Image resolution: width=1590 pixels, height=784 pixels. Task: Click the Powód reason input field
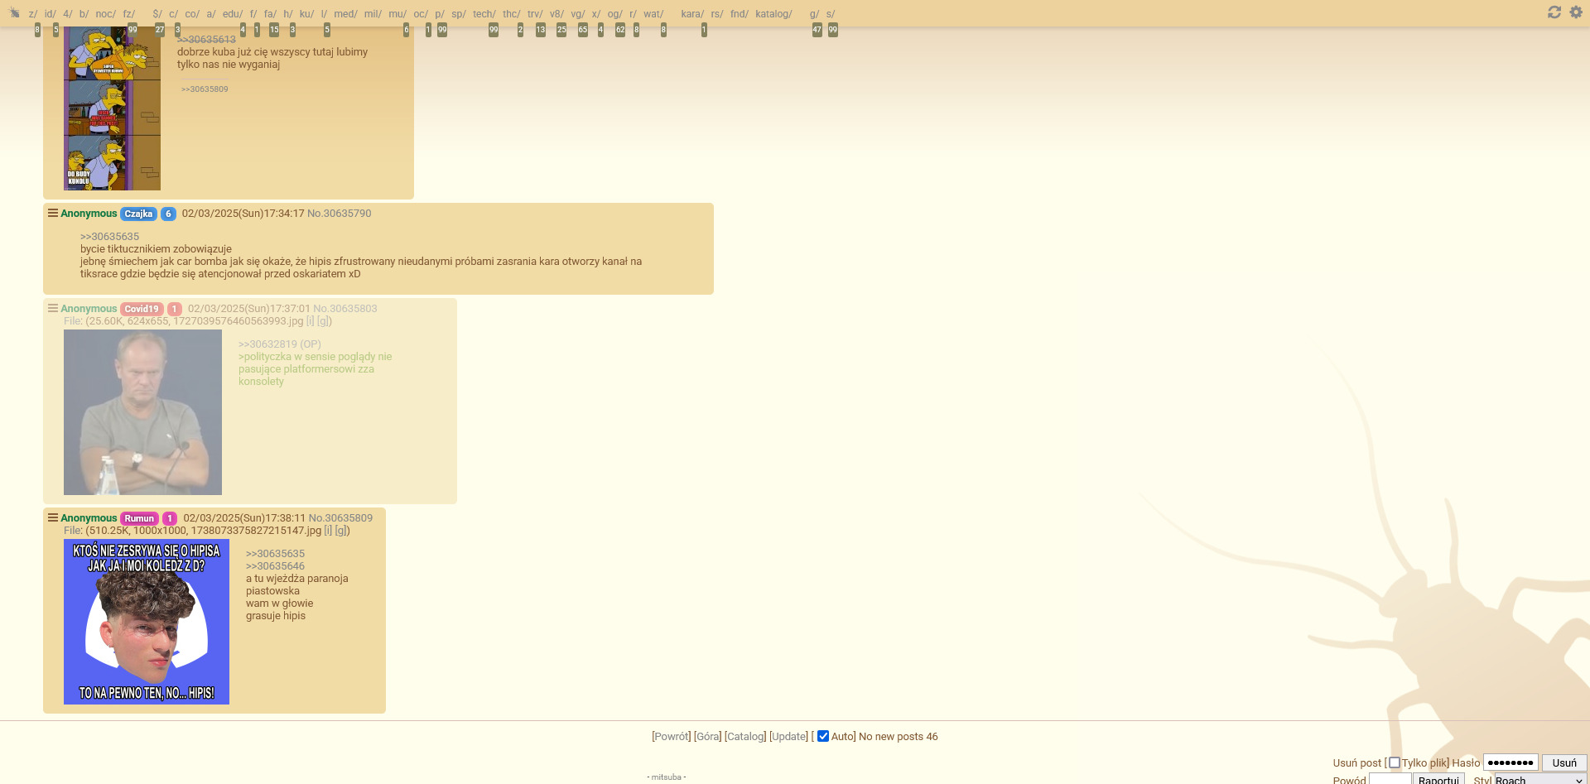pos(1390,779)
